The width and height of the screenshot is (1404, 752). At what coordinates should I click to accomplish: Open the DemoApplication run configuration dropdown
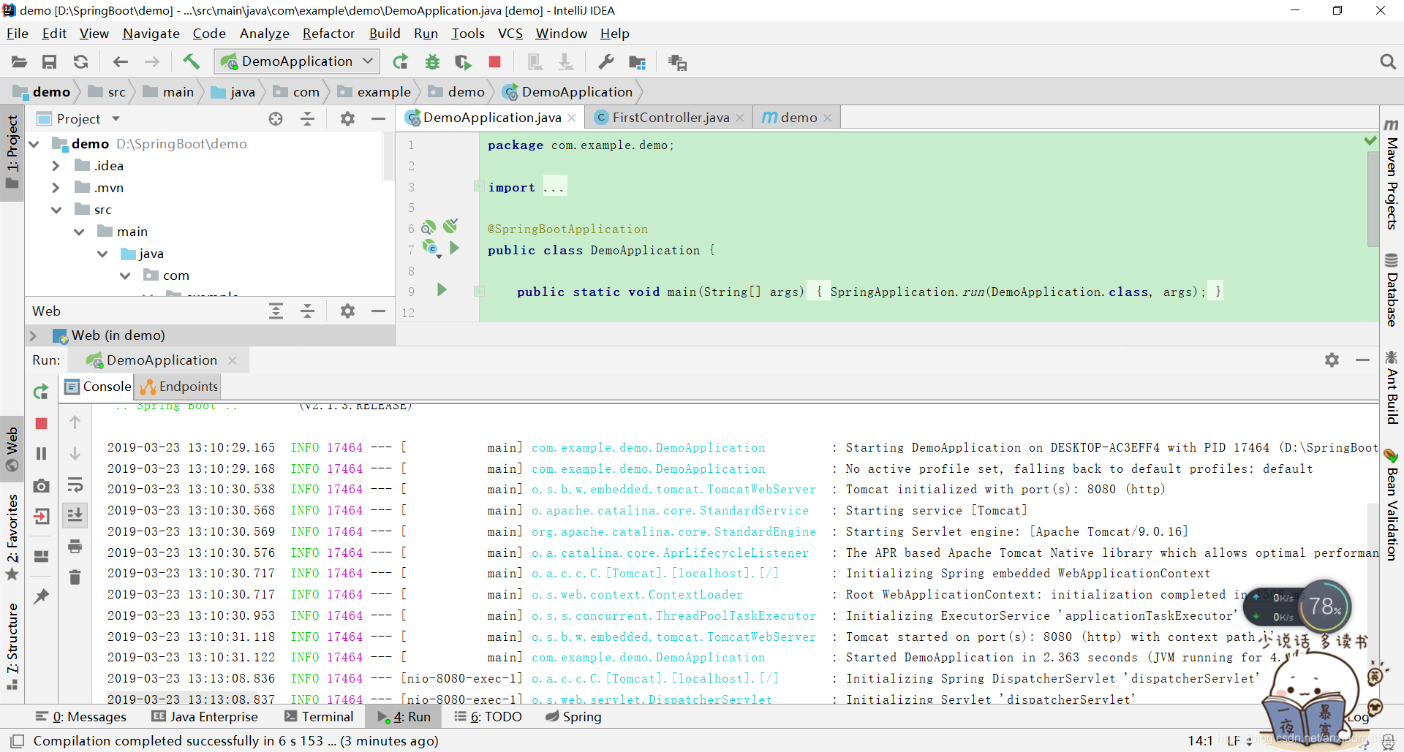point(297,61)
